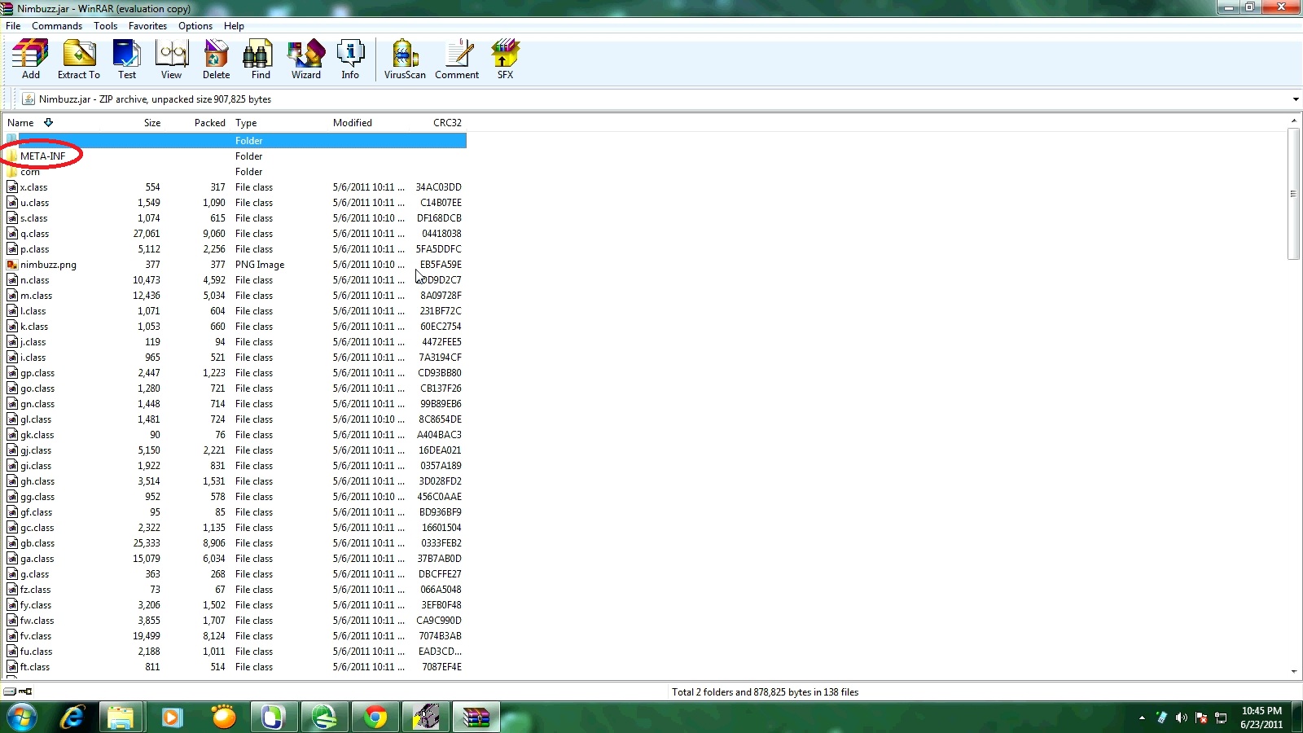The width and height of the screenshot is (1303, 733).
Task: Click the scrollbar down arrow
Action: coord(1294,672)
